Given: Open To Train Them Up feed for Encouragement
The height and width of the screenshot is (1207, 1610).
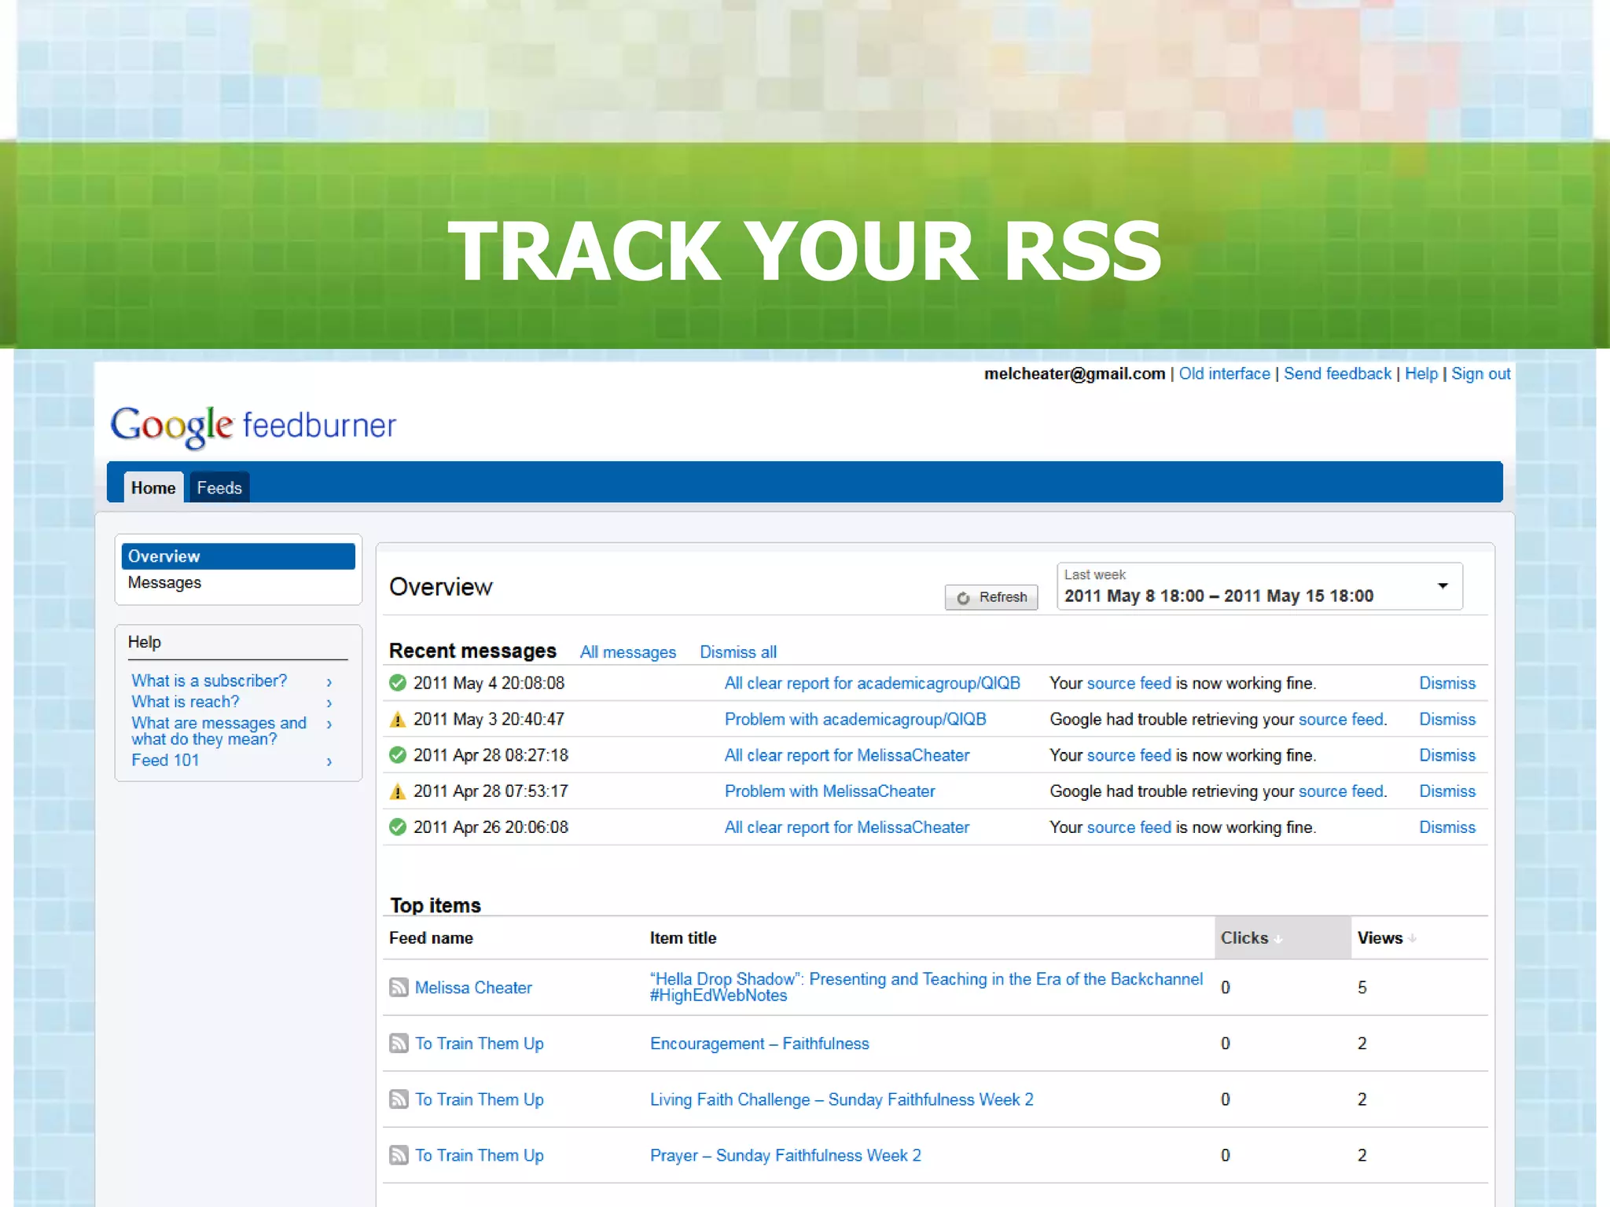Looking at the screenshot, I should click(480, 1044).
